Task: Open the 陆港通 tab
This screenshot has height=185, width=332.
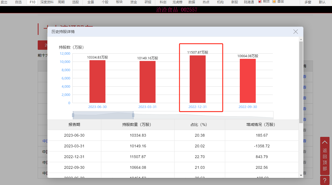Action: click(x=249, y=2)
